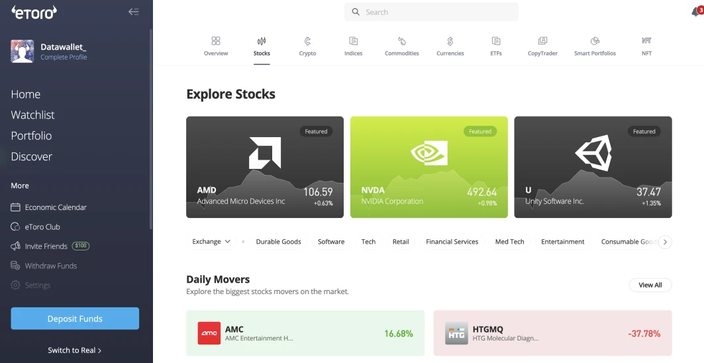
Task: Filter by Med Tech
Action: click(x=509, y=242)
